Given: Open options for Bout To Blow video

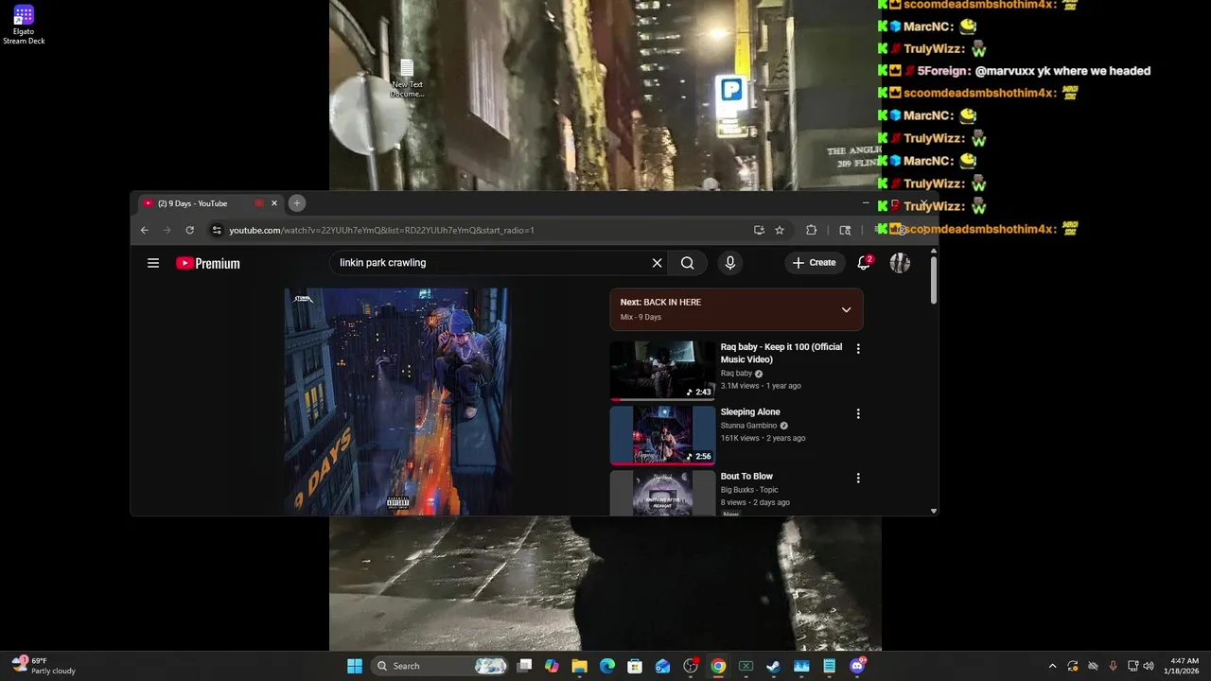Looking at the screenshot, I should pos(858,478).
